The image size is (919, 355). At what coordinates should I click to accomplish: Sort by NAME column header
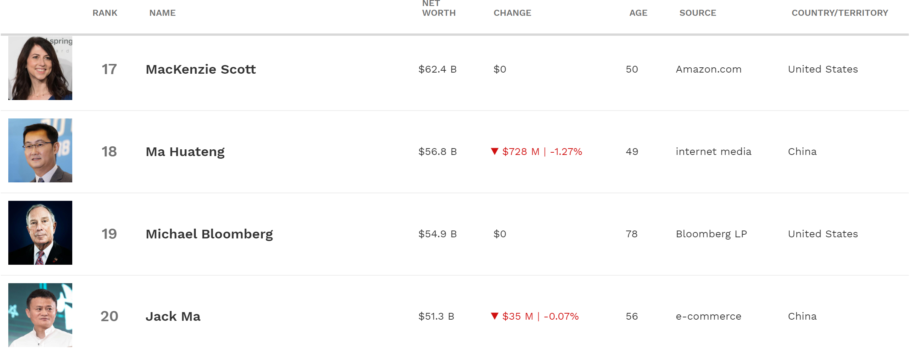pyautogui.click(x=162, y=13)
